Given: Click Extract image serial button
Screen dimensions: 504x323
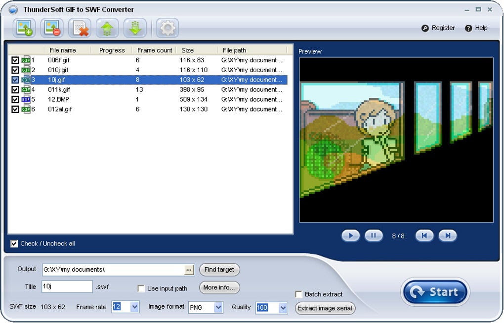Looking at the screenshot, I should [x=325, y=308].
